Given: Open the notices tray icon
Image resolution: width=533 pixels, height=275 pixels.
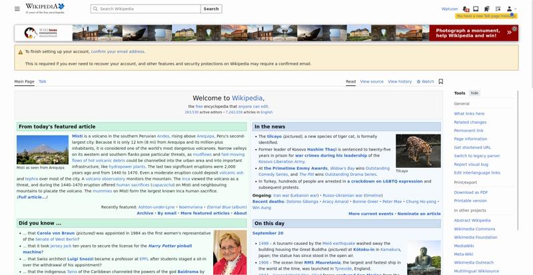Looking at the screenshot, I should click(476, 9).
